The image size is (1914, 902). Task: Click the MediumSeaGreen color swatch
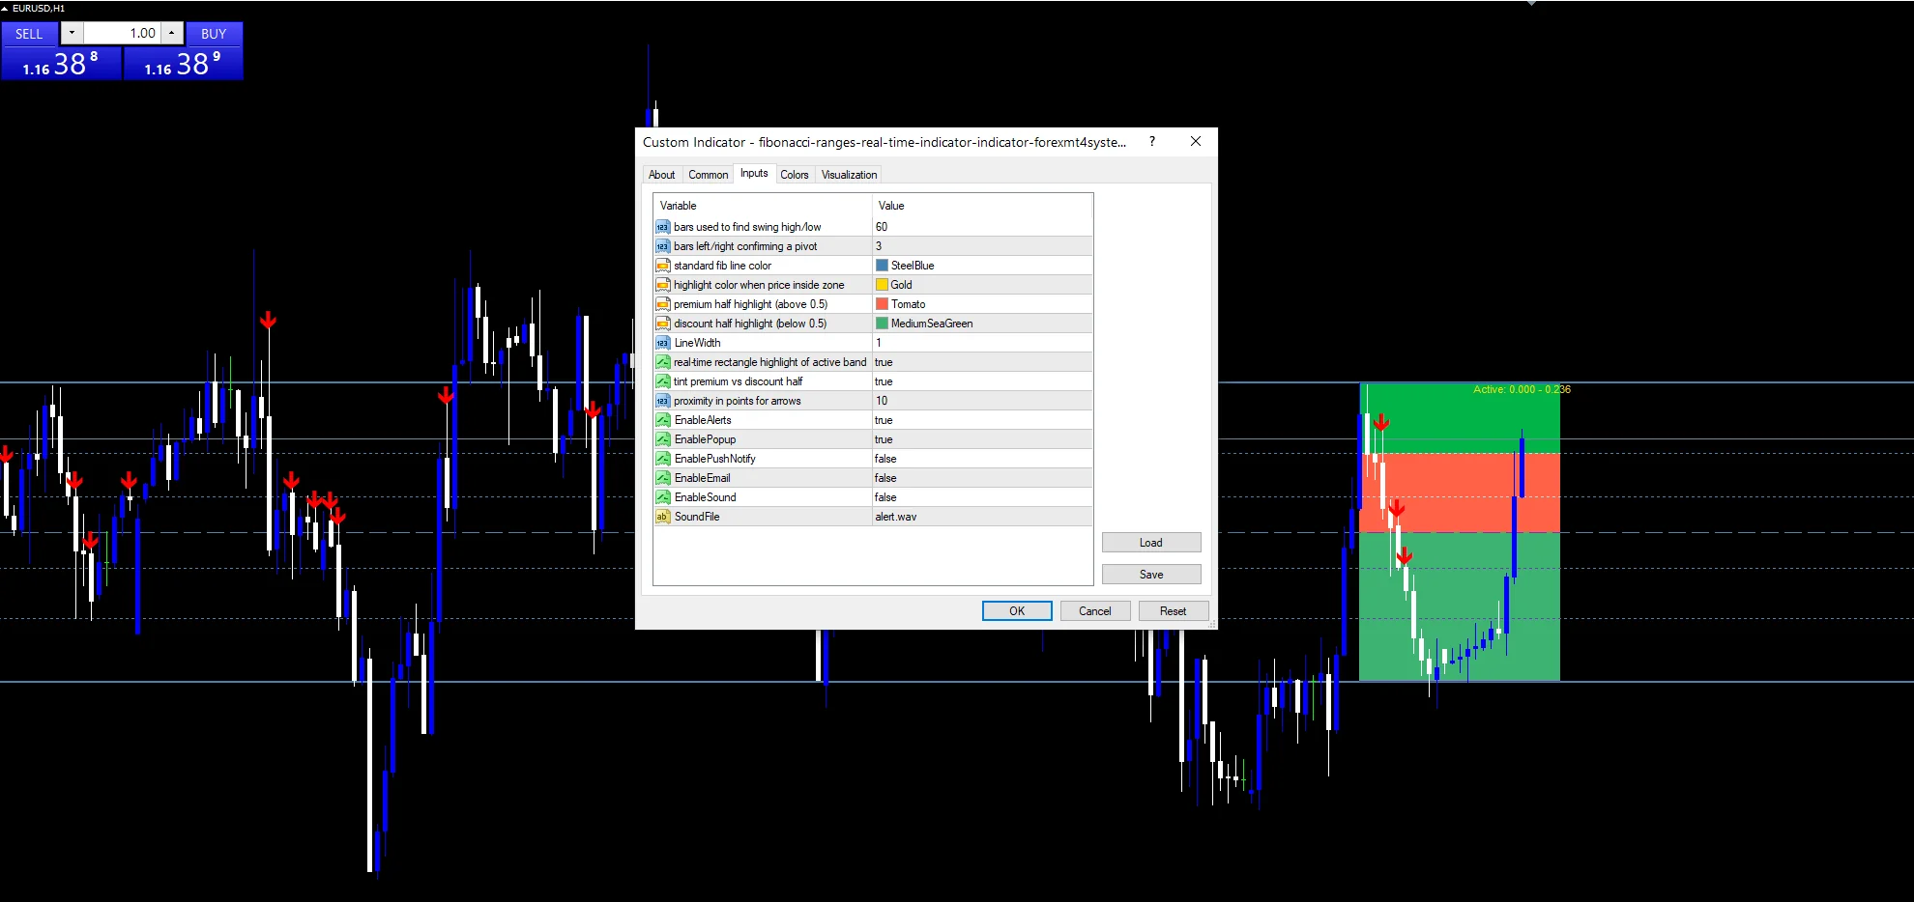coord(882,324)
